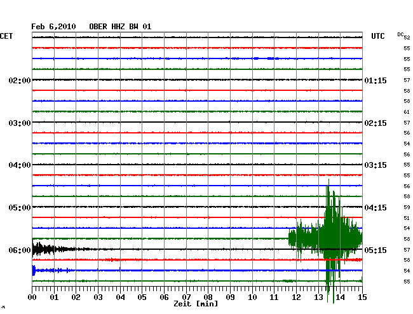Click the 01:15 UTC time label
The width and height of the screenshot is (413, 314).
coord(376,80)
